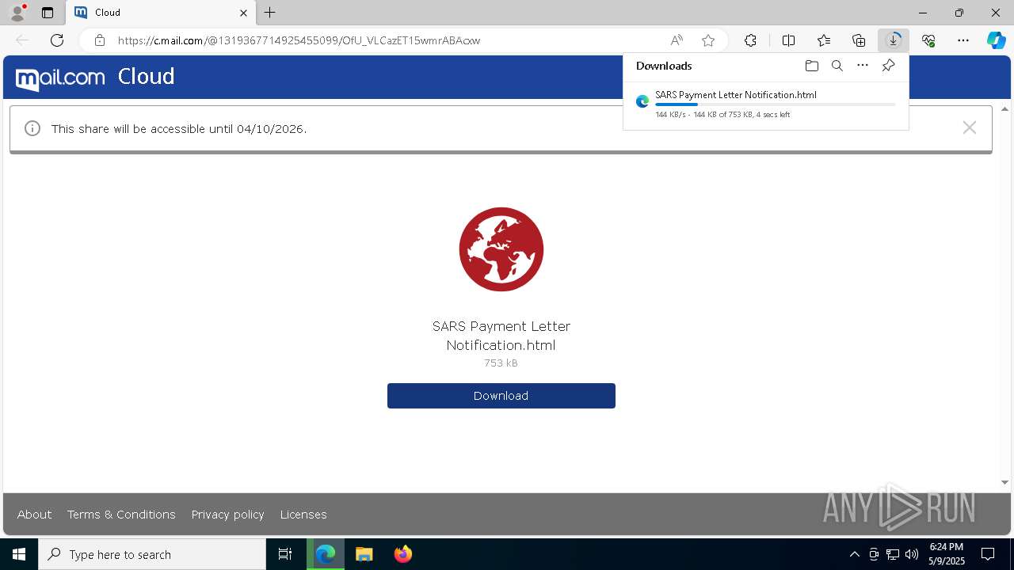
Task: Open the Licenses footer link
Action: 303,515
